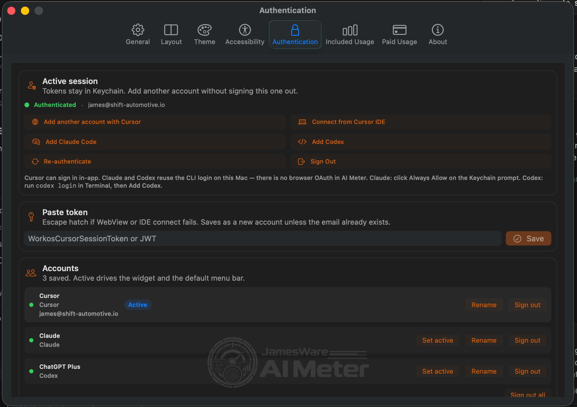
Task: Open the Theme tab
Action: tap(204, 35)
